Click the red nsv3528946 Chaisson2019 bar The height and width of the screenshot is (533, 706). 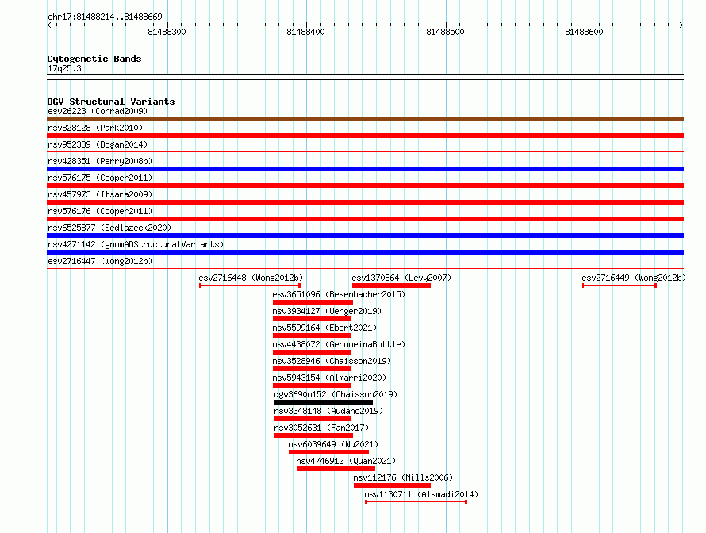point(312,369)
